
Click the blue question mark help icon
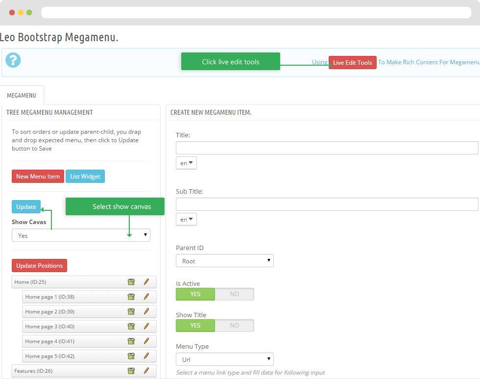[13, 60]
